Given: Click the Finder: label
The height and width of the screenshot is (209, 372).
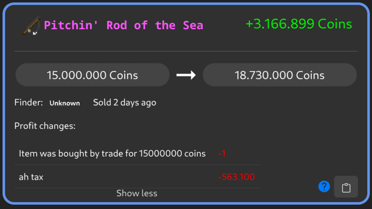Looking at the screenshot, I should (29, 103).
